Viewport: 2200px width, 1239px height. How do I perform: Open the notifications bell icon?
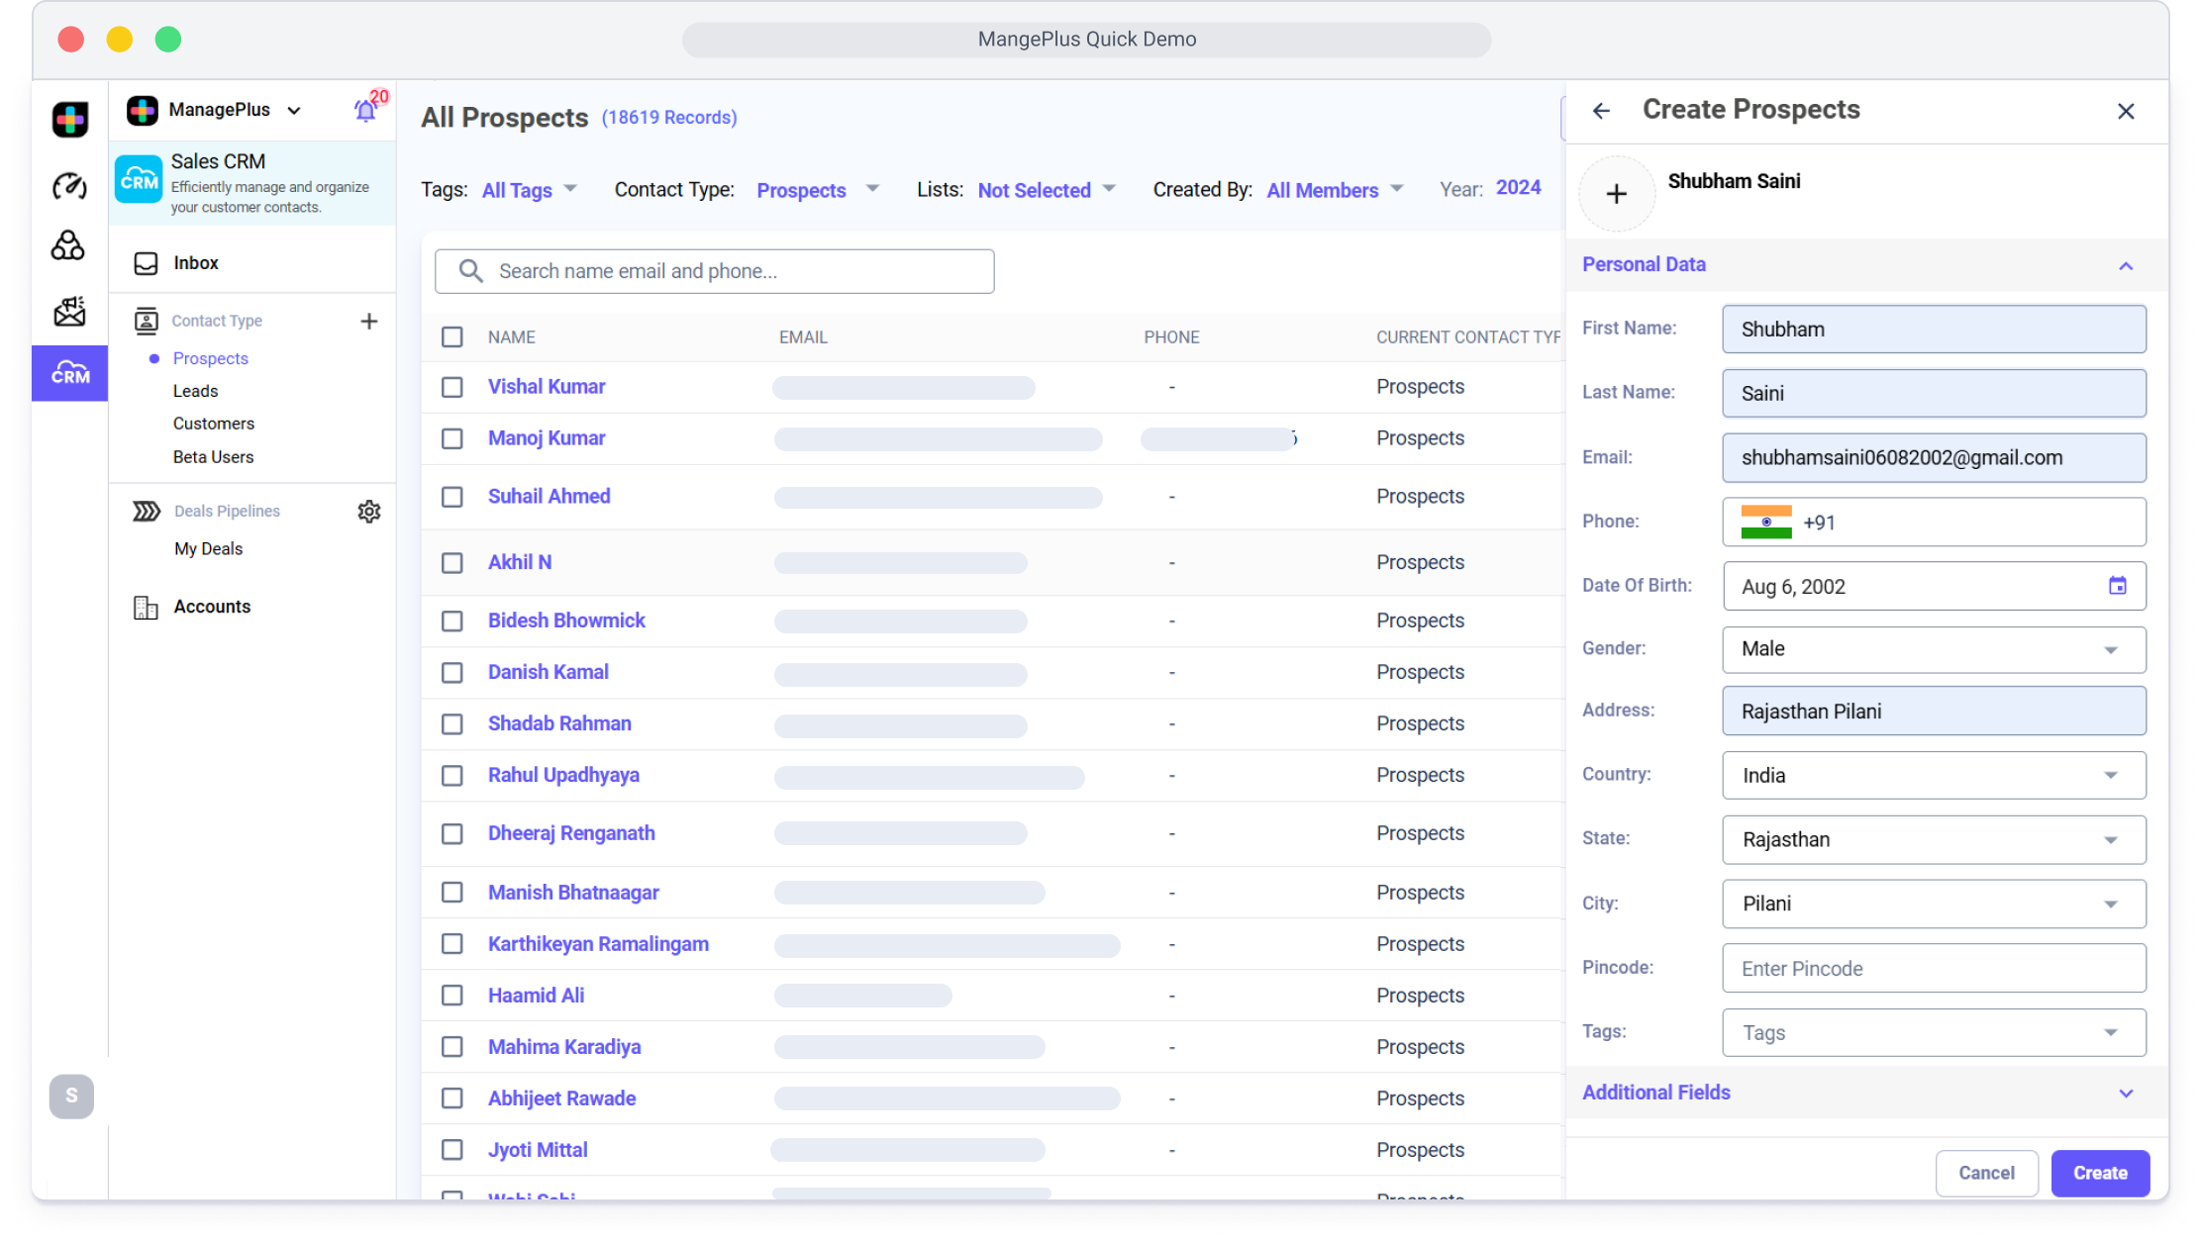(x=365, y=110)
